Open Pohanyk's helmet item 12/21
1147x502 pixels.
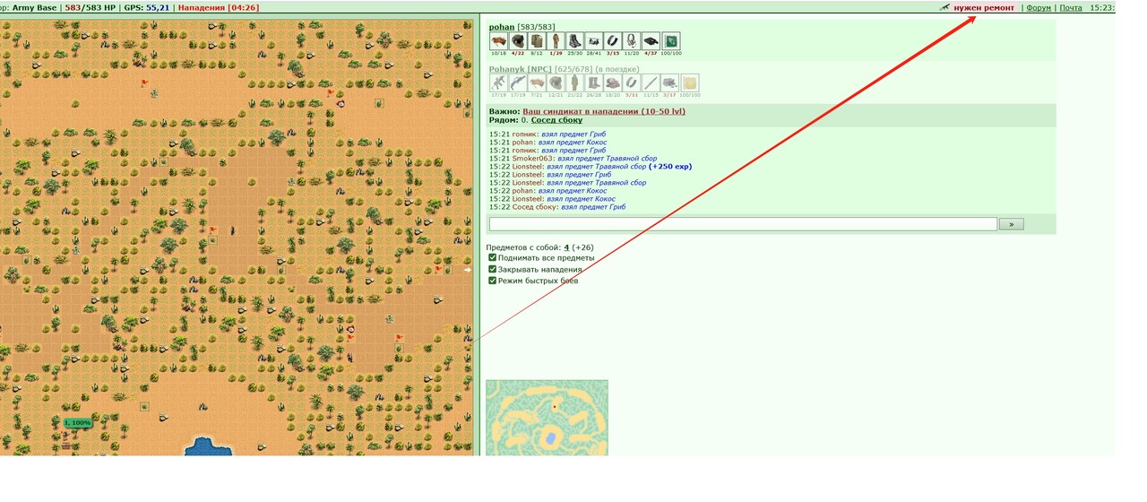click(556, 82)
